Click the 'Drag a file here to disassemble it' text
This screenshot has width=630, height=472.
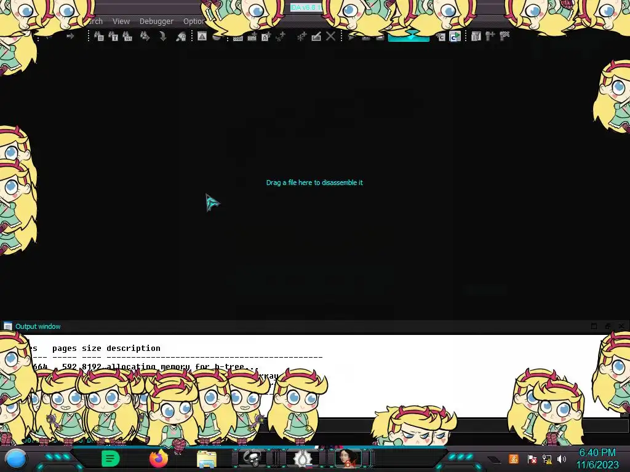pyautogui.click(x=314, y=183)
